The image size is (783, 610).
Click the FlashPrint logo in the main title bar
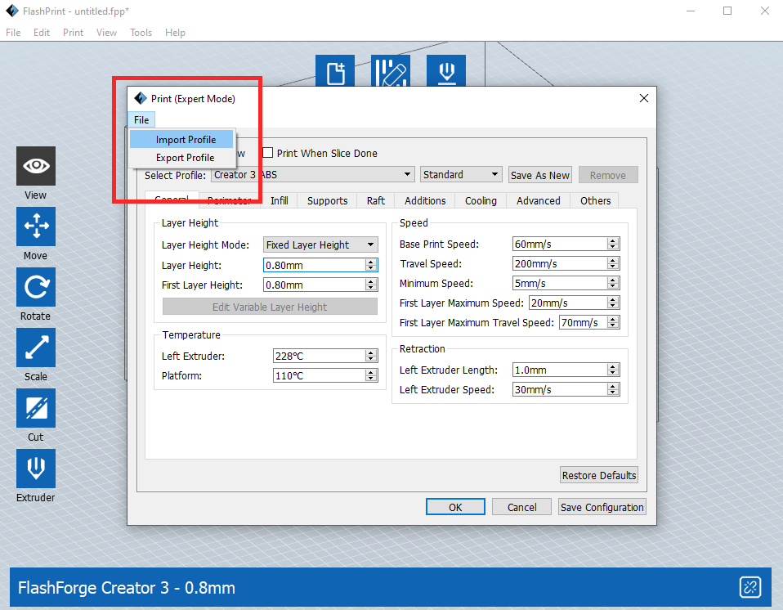tap(12, 11)
